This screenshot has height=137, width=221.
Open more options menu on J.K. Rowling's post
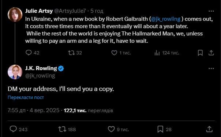point(211,69)
